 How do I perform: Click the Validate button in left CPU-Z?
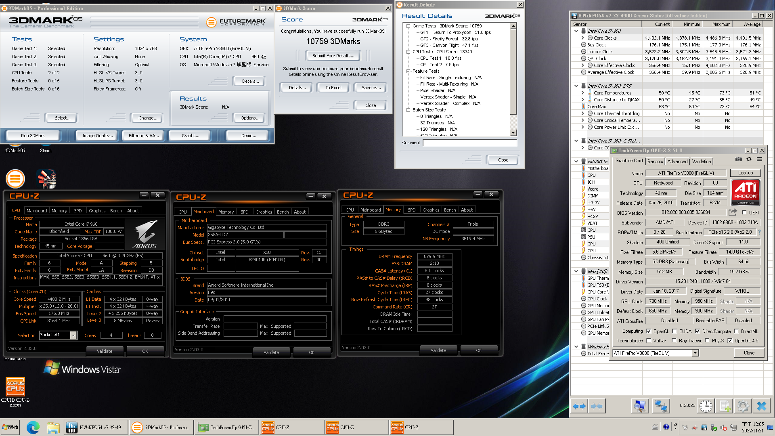[105, 351]
